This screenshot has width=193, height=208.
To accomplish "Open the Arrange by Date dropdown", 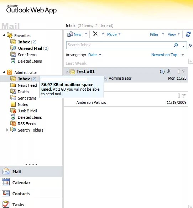I will [x=94, y=55].
